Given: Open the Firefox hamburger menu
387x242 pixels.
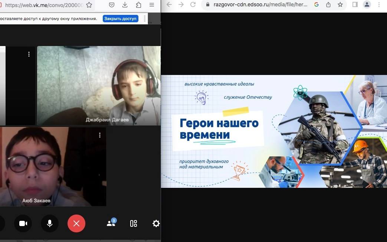Looking at the screenshot, I should coord(152,5).
